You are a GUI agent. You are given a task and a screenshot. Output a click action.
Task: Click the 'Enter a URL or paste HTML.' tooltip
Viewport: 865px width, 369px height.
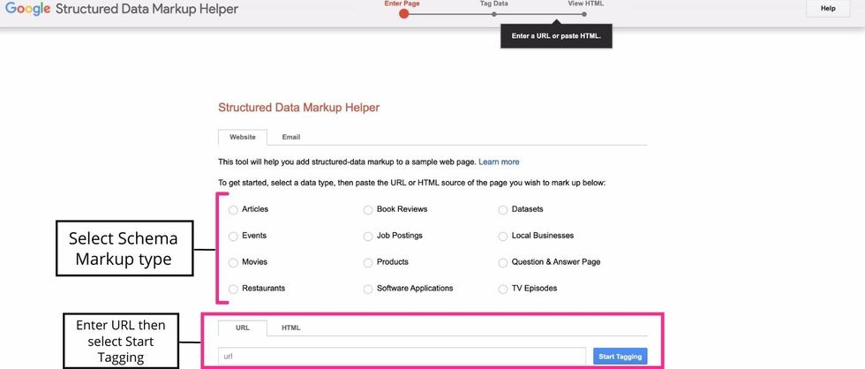click(556, 36)
